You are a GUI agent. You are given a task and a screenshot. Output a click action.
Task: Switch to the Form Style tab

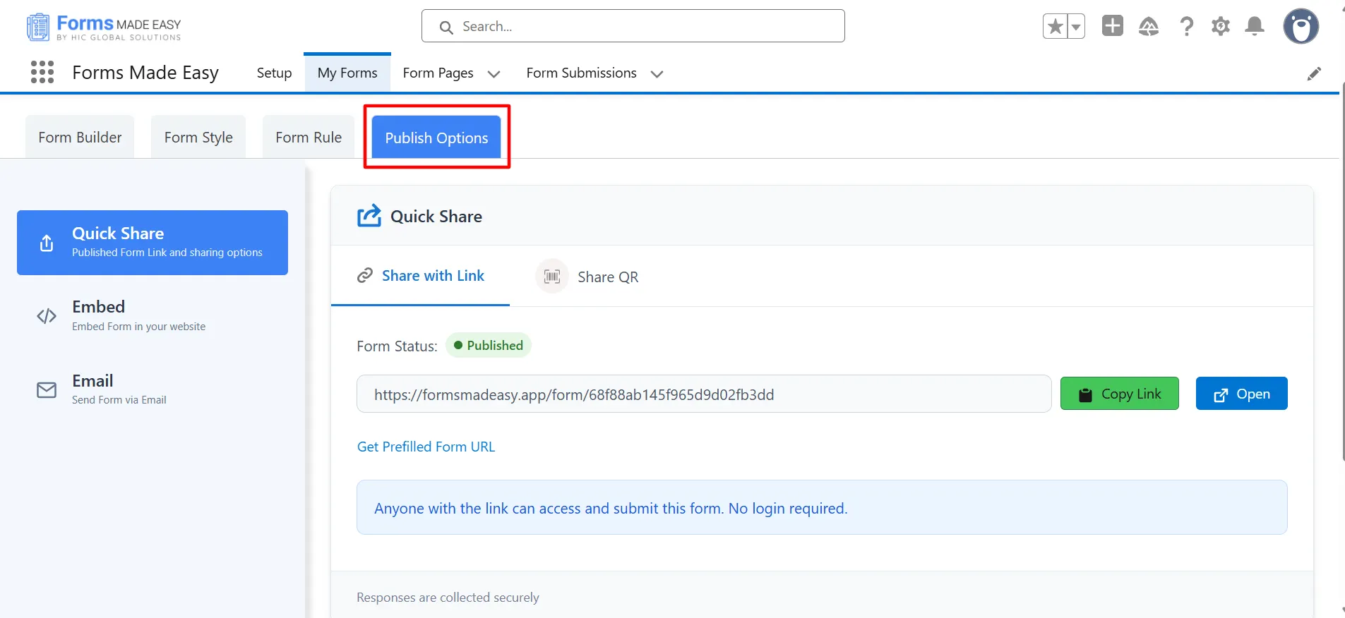[198, 138]
